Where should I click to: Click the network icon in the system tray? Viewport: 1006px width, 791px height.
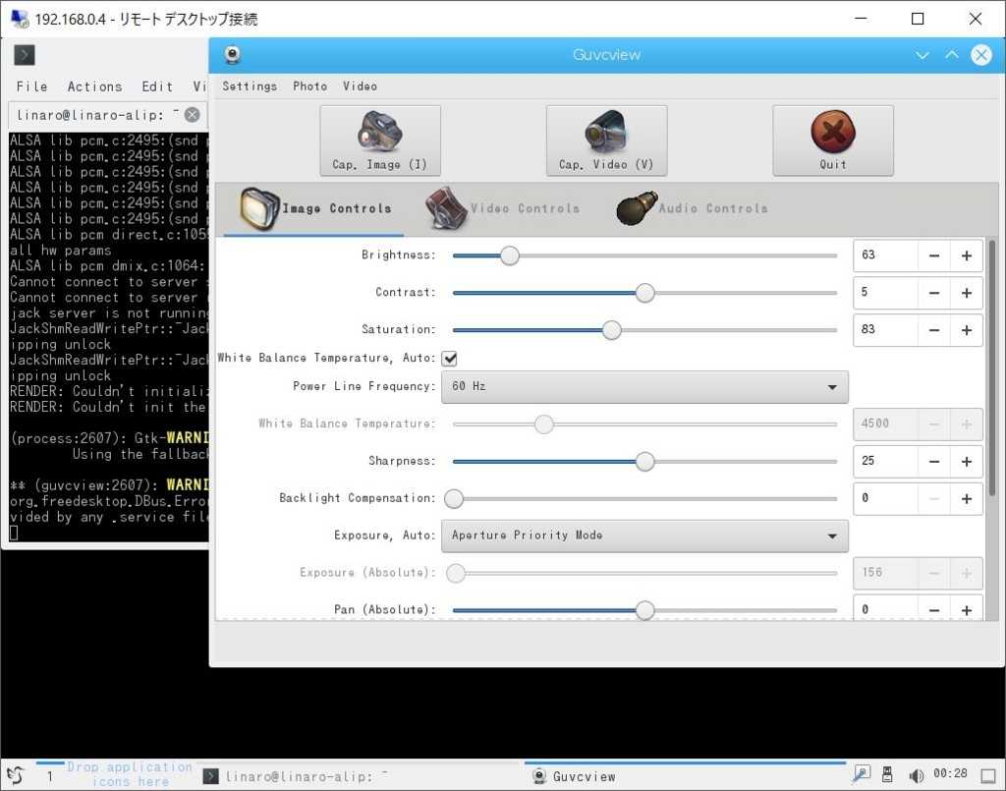[861, 775]
